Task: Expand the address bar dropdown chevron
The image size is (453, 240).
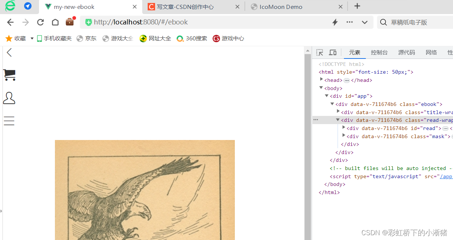Action: tap(365, 22)
